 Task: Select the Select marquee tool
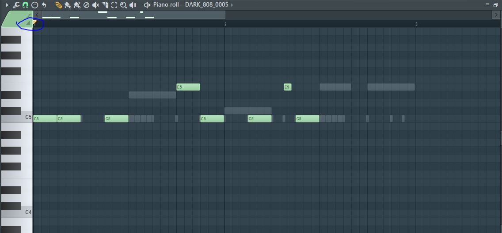pyautogui.click(x=114, y=5)
